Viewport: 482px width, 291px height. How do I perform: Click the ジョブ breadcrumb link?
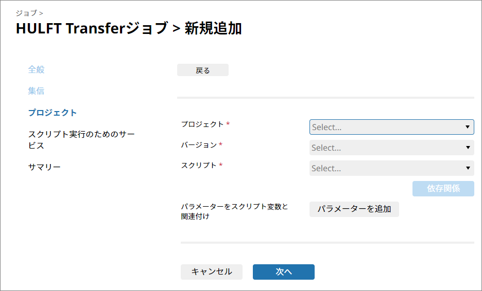point(26,13)
